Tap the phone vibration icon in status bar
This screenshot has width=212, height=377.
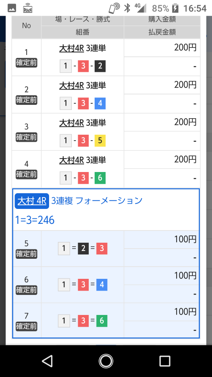114,8
